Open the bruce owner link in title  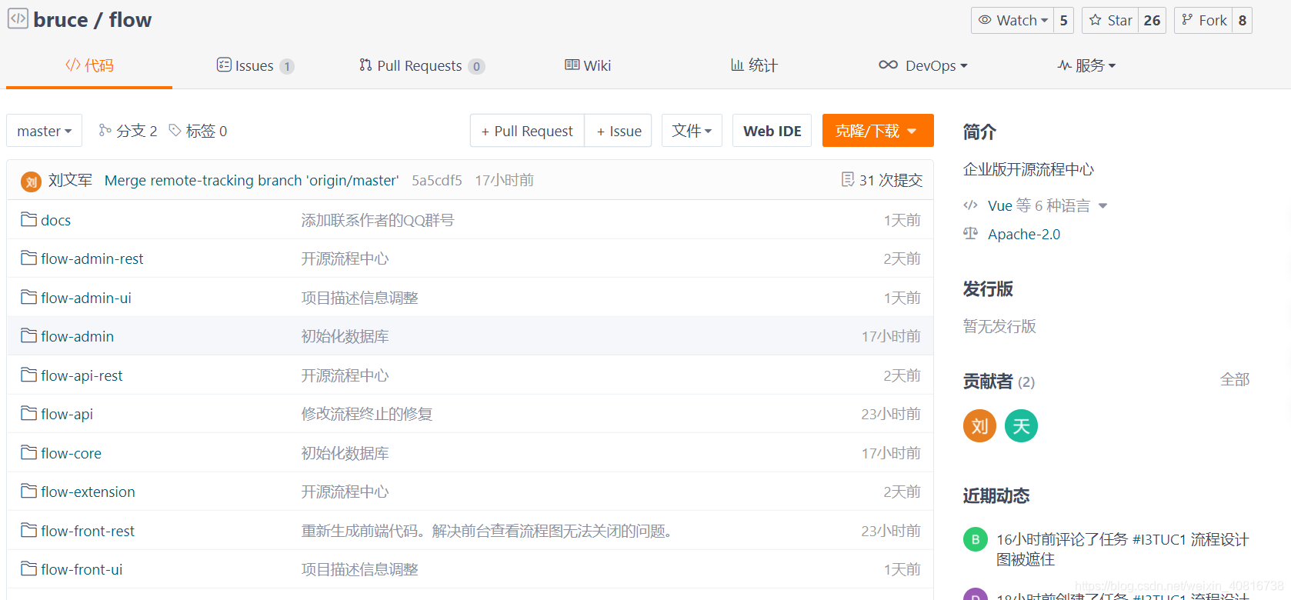[61, 19]
